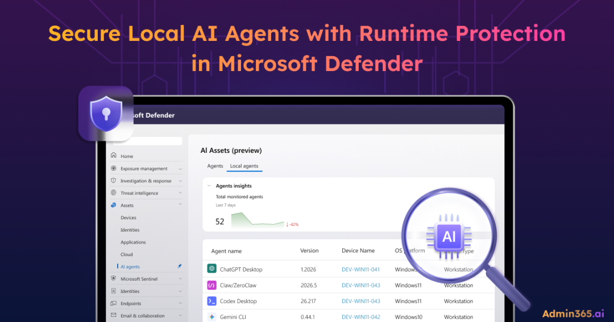Click the Threat intelligence globe icon
The image size is (614, 322).
coord(114,193)
